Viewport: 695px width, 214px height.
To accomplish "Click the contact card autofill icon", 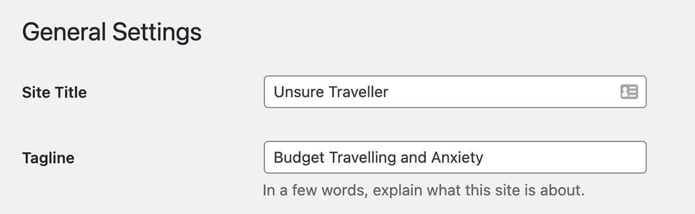I will 628,91.
